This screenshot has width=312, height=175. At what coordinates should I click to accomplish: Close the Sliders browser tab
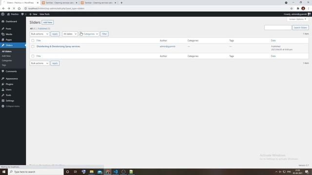(38, 3)
